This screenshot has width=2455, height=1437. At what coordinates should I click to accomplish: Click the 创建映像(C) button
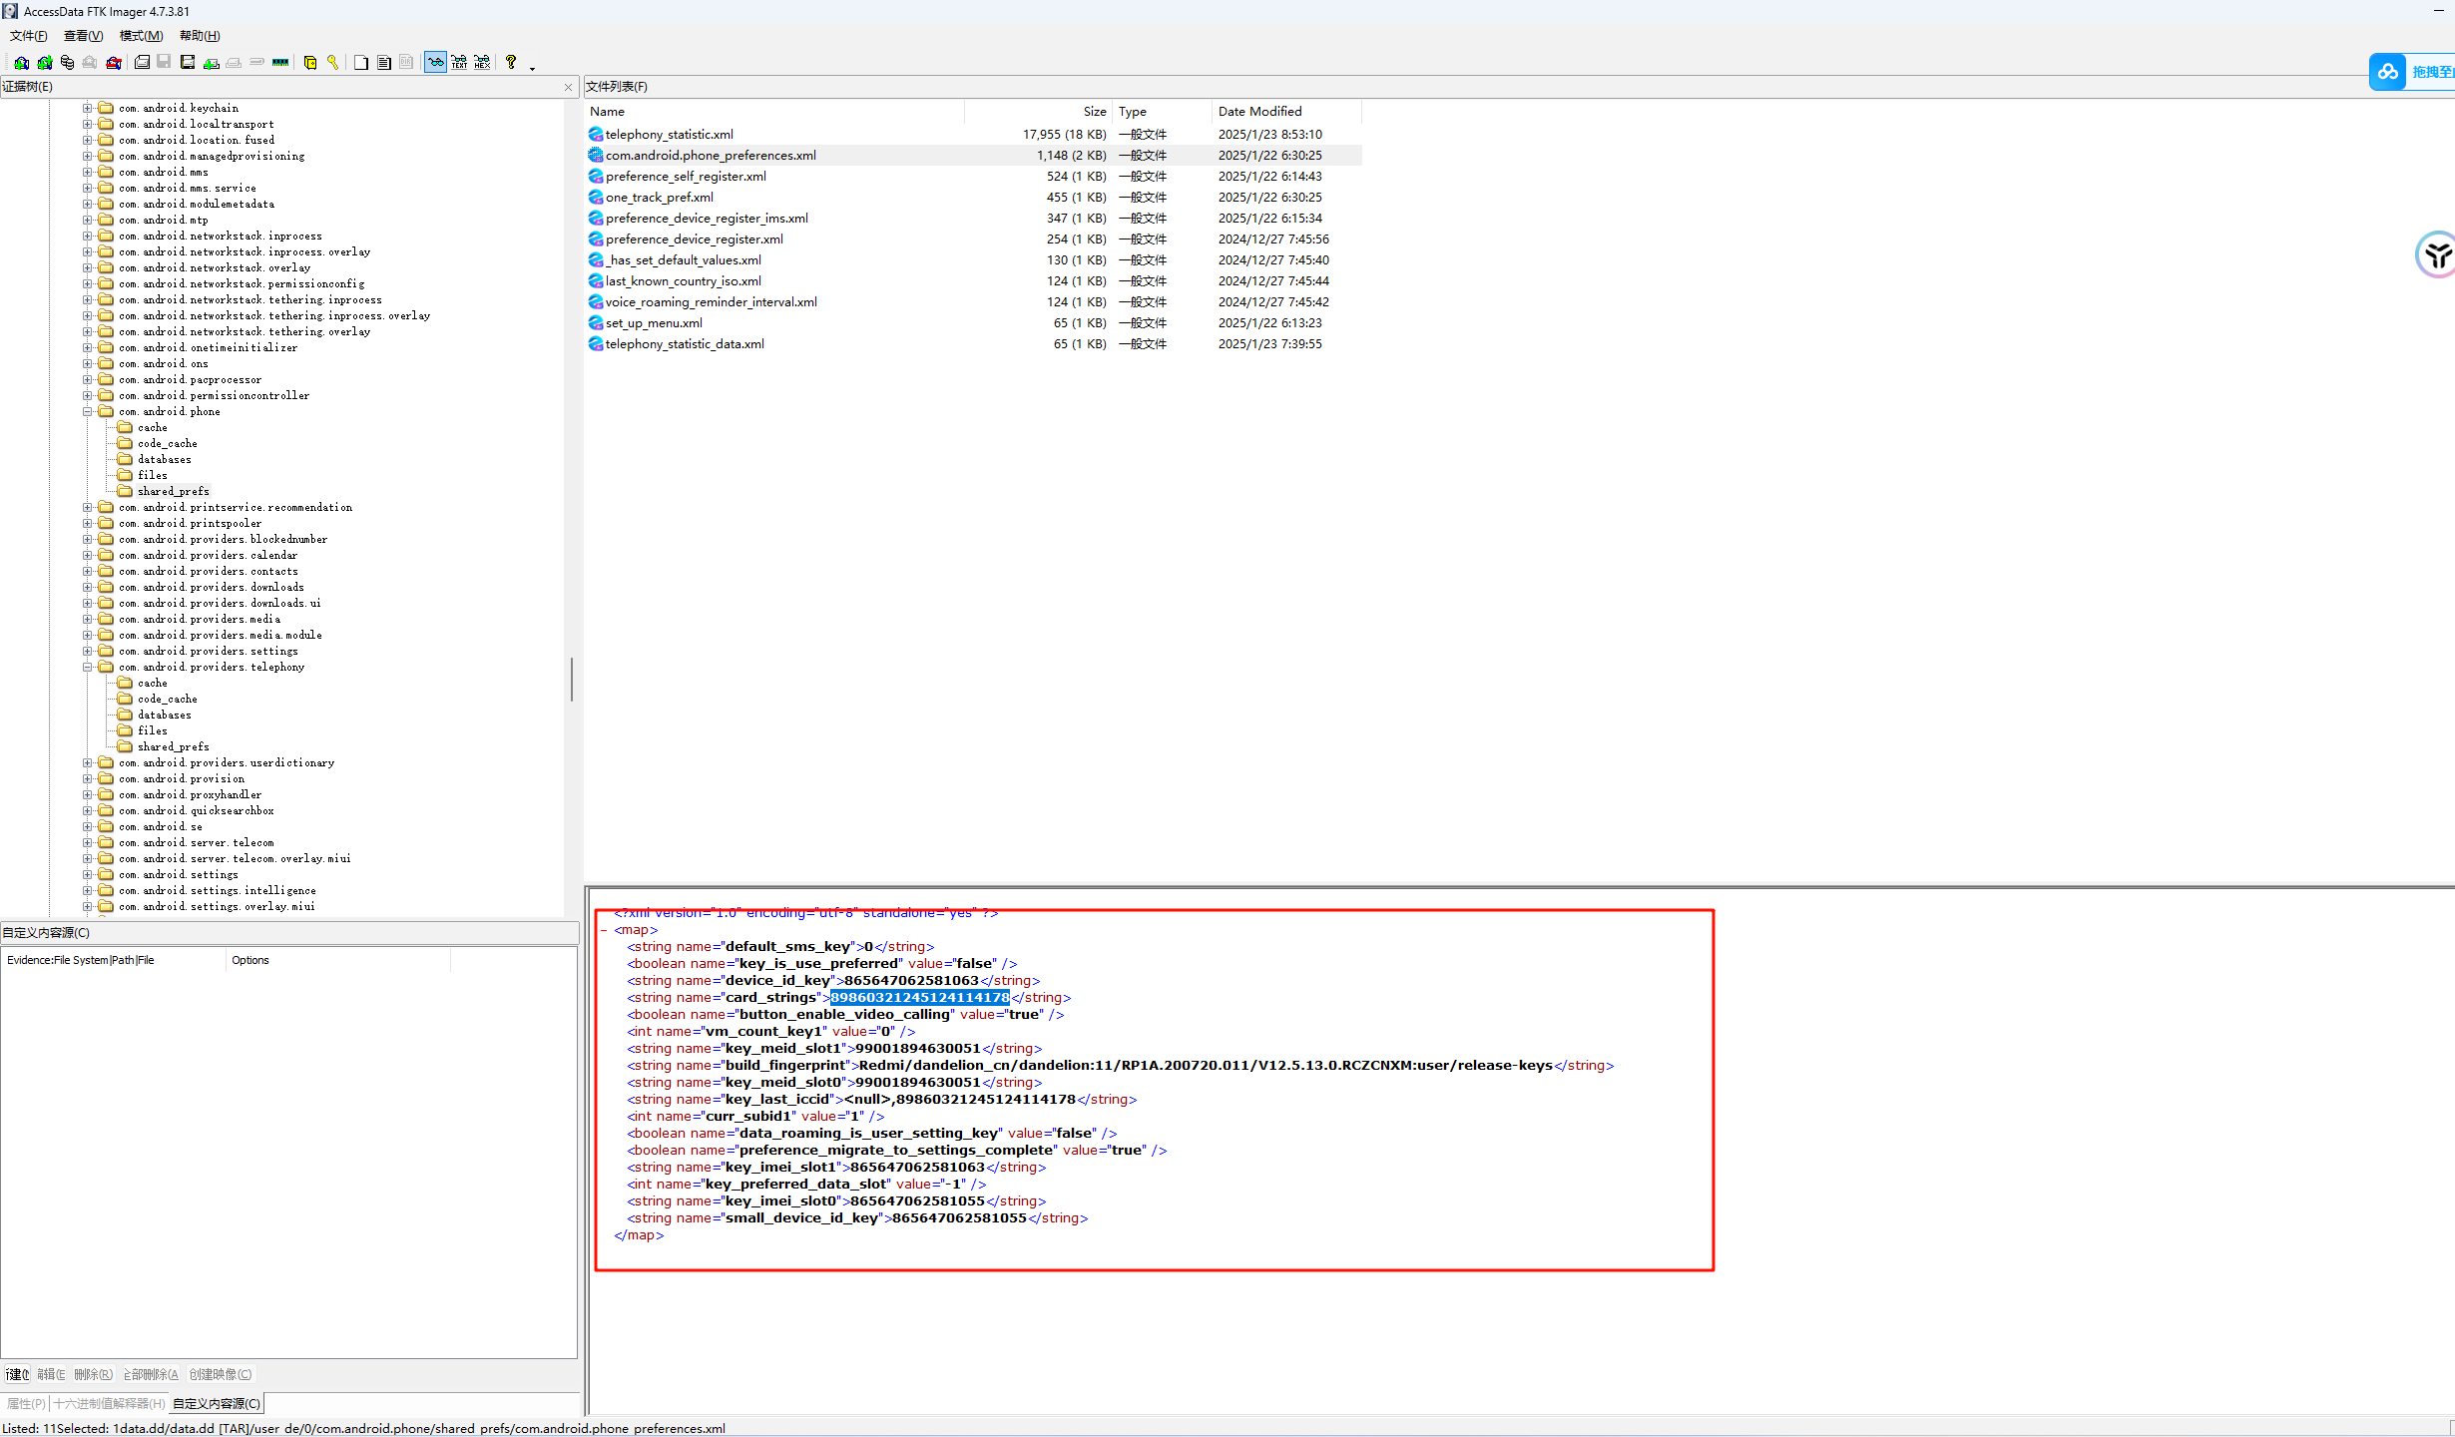click(x=221, y=1374)
